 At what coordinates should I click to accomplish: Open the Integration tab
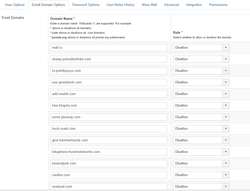194,5
